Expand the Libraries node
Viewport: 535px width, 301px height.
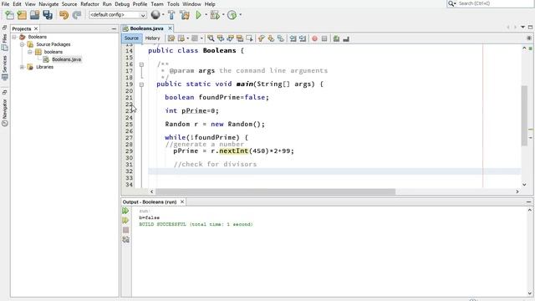[x=23, y=67]
